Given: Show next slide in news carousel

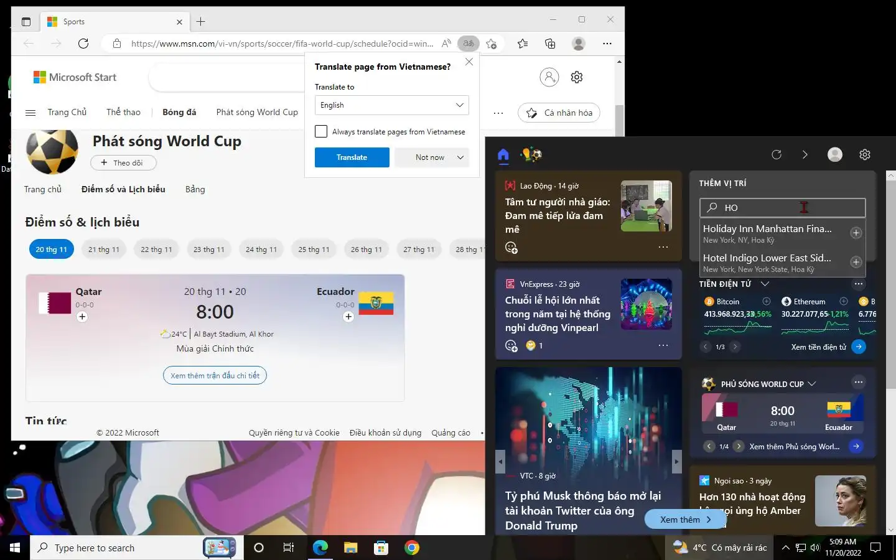Looking at the screenshot, I should tap(676, 462).
